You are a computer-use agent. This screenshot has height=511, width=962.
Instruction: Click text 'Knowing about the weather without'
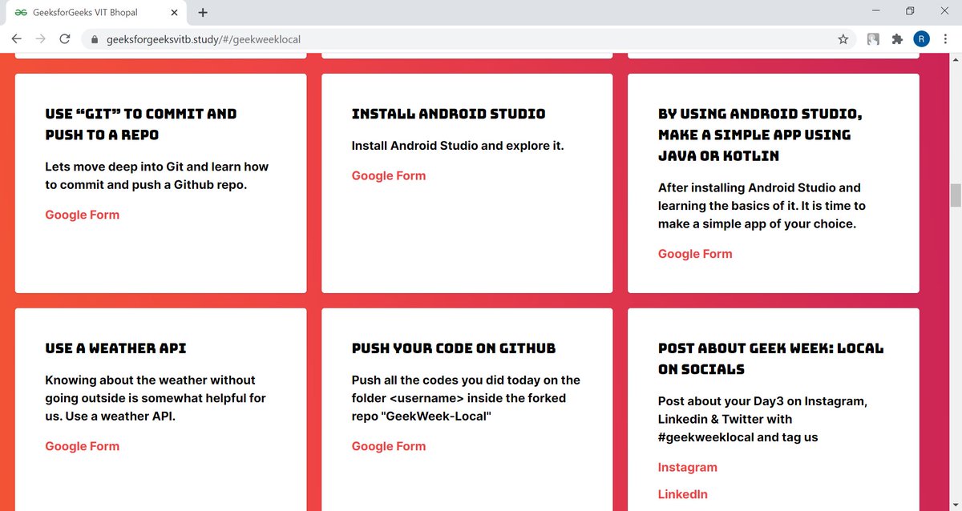[x=156, y=398]
